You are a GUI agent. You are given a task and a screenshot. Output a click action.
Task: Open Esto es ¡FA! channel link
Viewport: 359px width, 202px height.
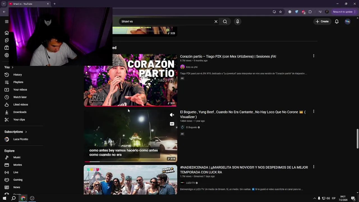click(192, 67)
